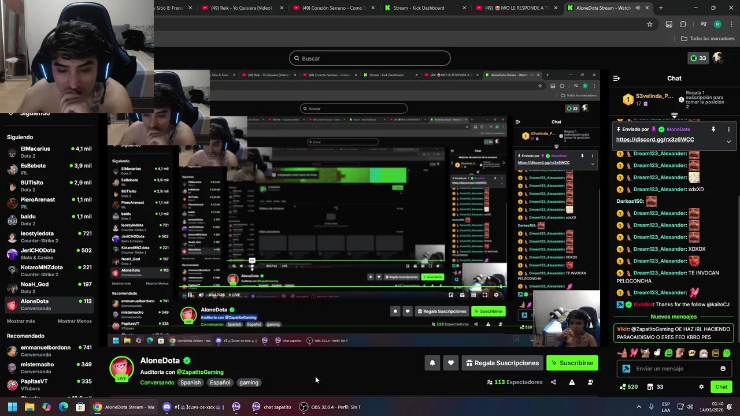Image resolution: width=740 pixels, height=416 pixels.
Task: Click the 'Conversando' category link
Action: (x=157, y=382)
